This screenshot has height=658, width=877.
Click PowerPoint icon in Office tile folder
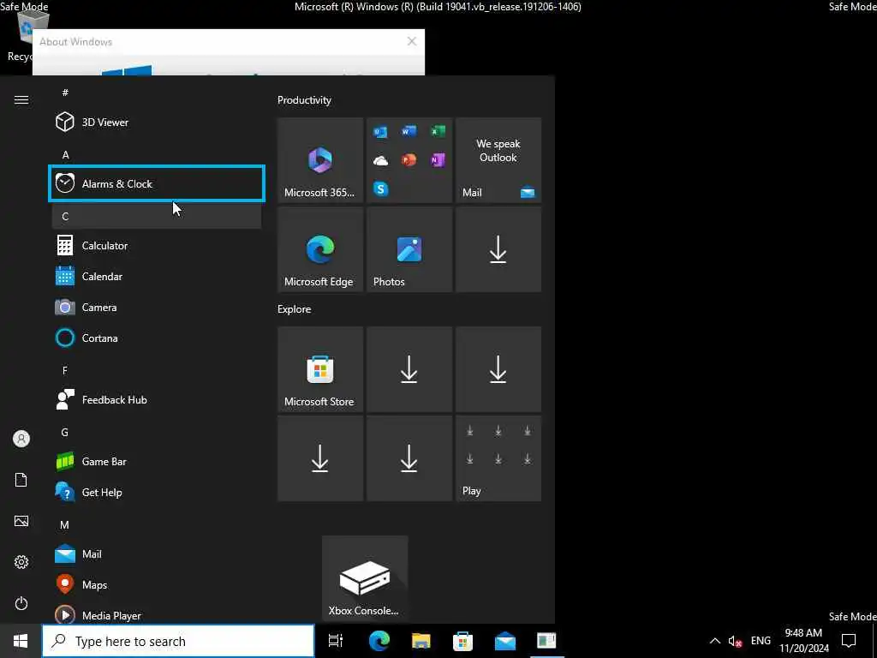409,160
